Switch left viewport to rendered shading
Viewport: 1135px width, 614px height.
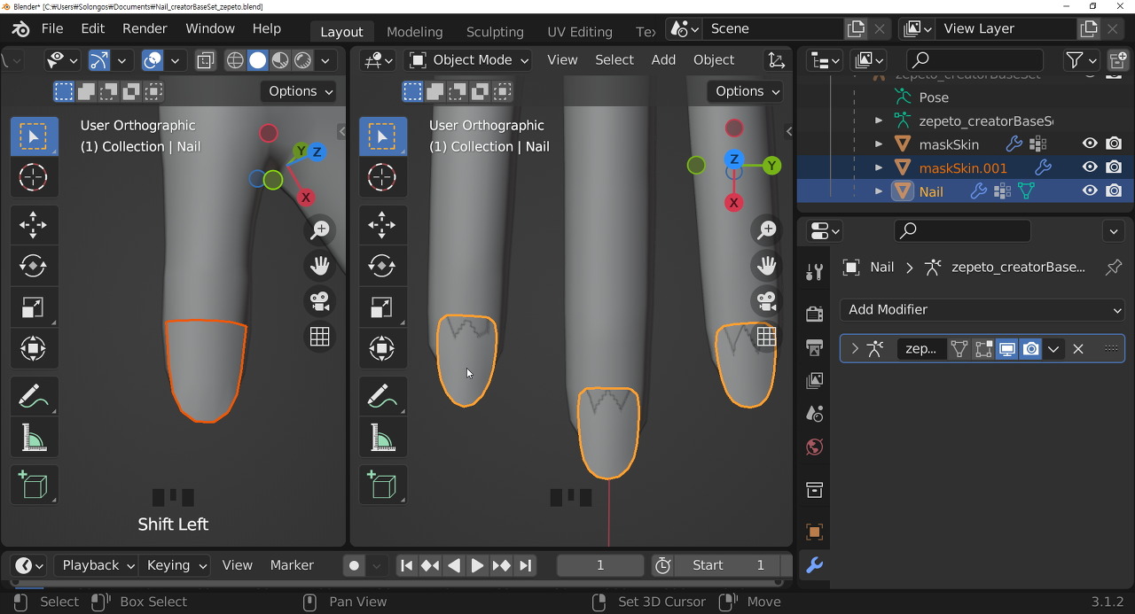[x=303, y=60]
